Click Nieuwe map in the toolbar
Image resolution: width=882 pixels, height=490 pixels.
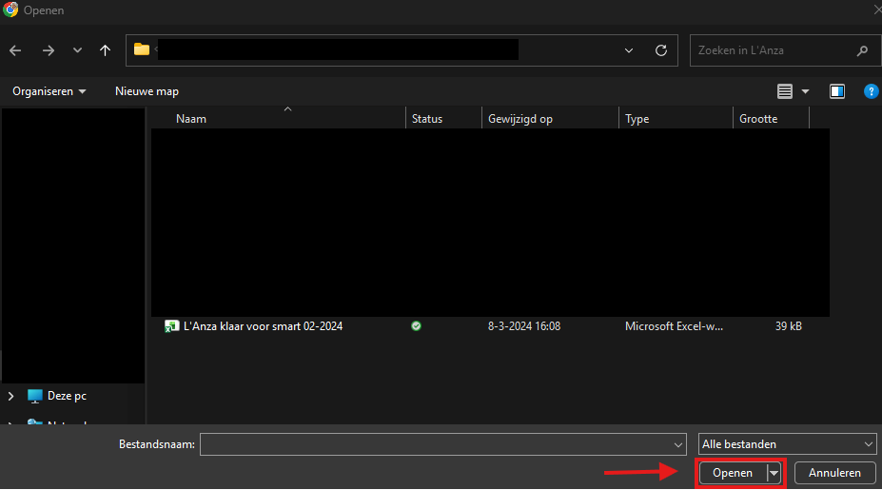[147, 91]
